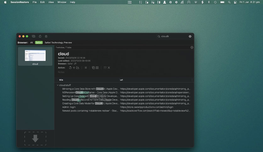Click the new session icon in title bar
The width and height of the screenshot is (263, 152).
click(34, 36)
